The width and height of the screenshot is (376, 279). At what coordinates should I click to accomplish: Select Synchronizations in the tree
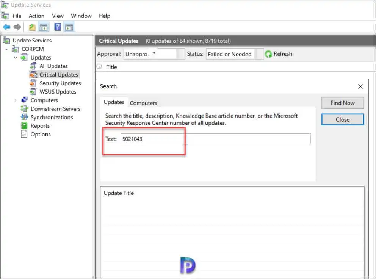52,117
